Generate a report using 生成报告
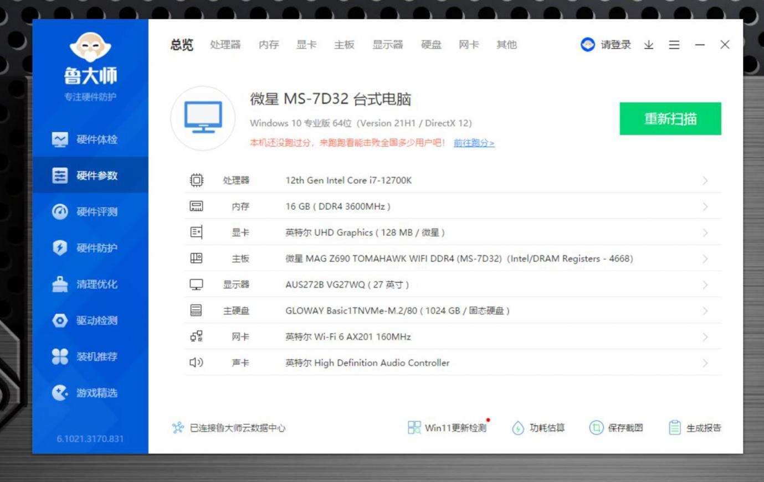The height and width of the screenshot is (482, 764). 694,428
